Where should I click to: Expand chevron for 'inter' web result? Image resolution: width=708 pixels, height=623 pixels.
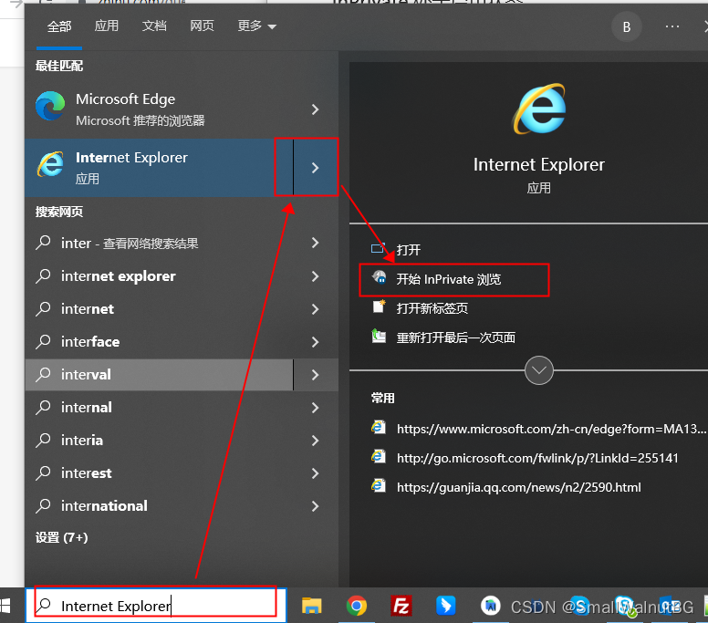pos(315,244)
